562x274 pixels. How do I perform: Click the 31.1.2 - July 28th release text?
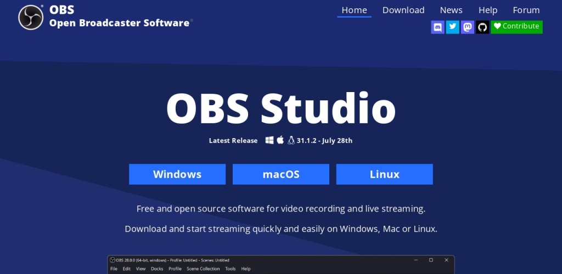pyautogui.click(x=324, y=141)
